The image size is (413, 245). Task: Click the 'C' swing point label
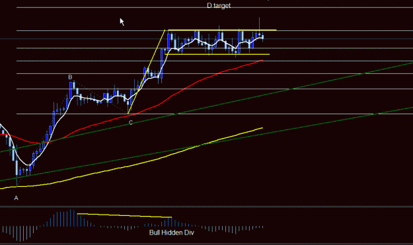[x=131, y=123]
